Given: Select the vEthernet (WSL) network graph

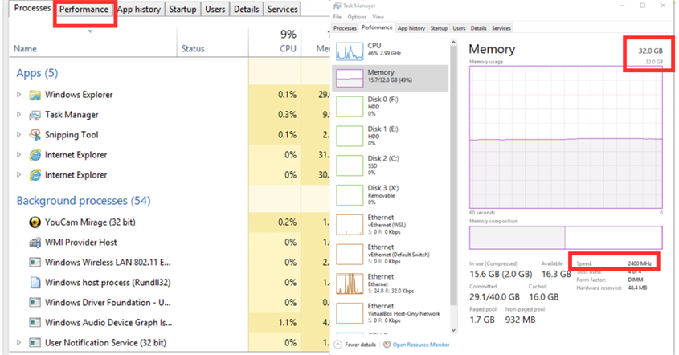Looking at the screenshot, I should click(x=350, y=224).
